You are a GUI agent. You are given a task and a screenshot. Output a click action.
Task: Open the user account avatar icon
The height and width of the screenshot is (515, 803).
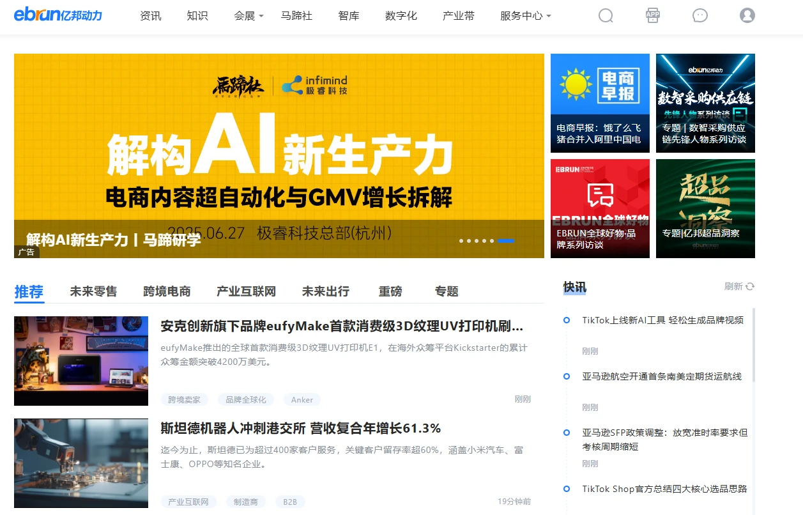tap(747, 15)
